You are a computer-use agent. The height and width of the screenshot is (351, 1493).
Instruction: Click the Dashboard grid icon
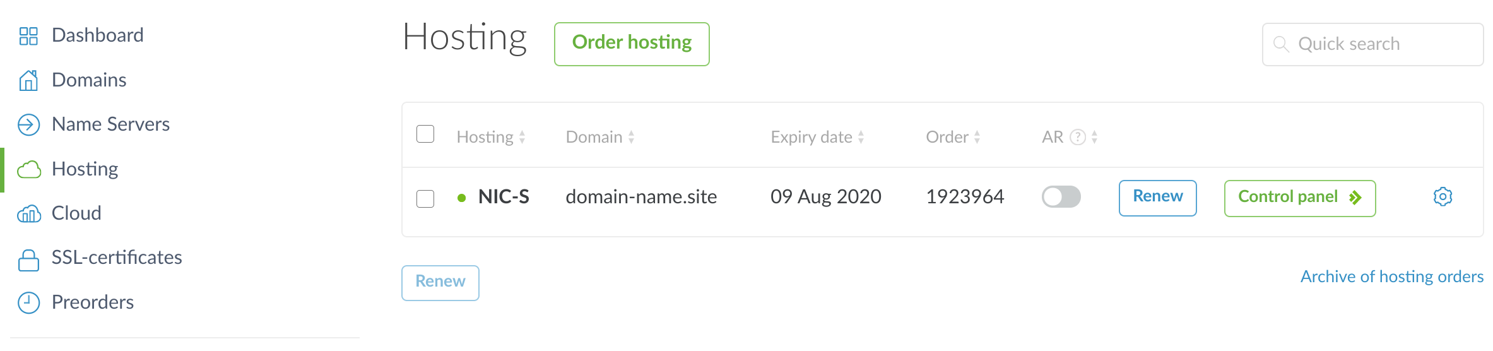(x=28, y=36)
